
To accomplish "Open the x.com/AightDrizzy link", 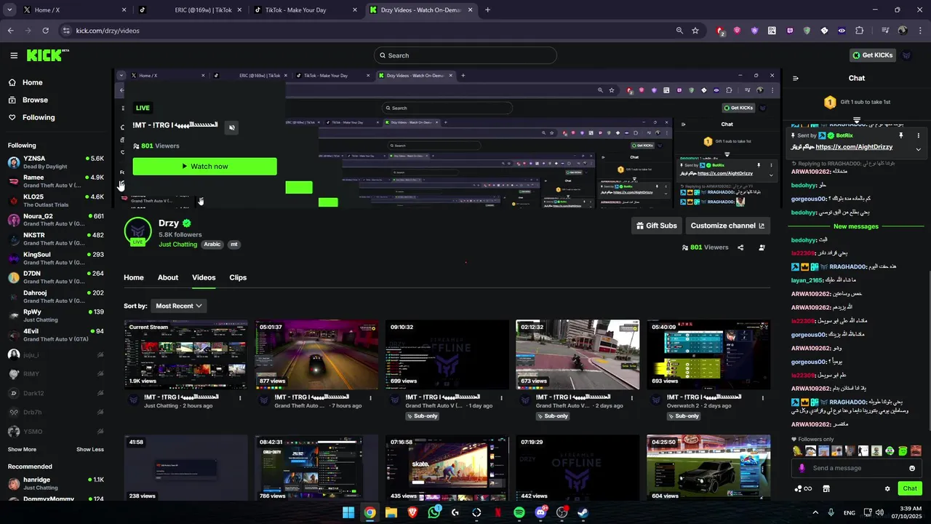I will [x=854, y=147].
